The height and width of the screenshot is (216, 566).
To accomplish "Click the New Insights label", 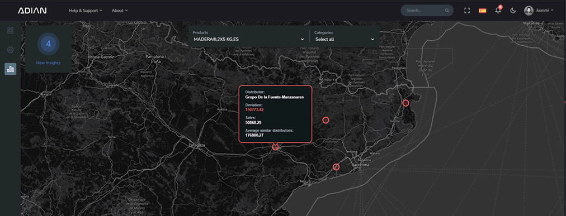I will (48, 63).
